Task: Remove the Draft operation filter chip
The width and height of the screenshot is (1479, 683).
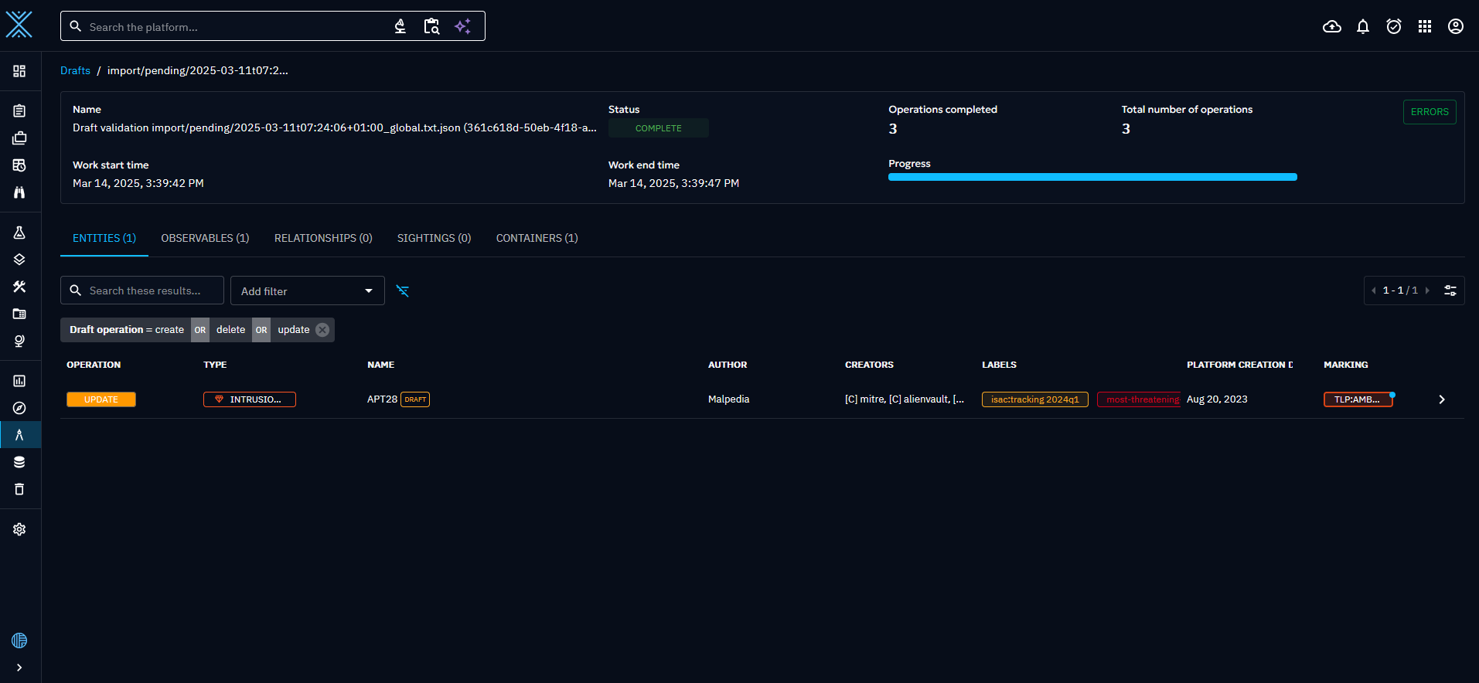Action: coord(322,330)
